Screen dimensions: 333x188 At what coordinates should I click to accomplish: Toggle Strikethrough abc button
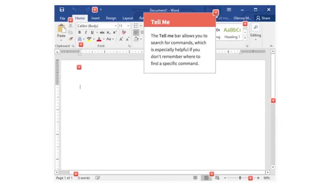[102, 33]
